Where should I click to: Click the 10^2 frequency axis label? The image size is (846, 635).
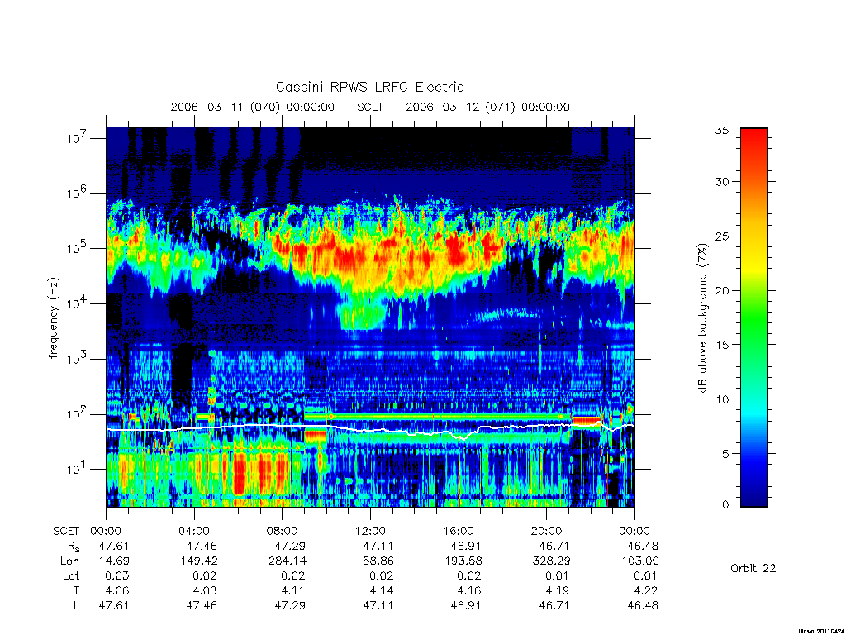[77, 414]
